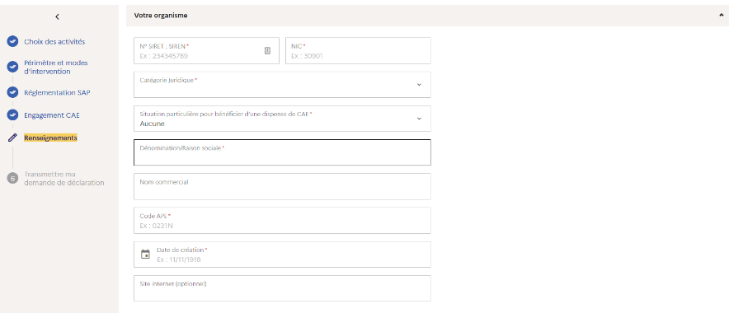The image size is (729, 313).
Task: Click check icon beside Périmètre et modes d'intervention
Action: point(12,67)
